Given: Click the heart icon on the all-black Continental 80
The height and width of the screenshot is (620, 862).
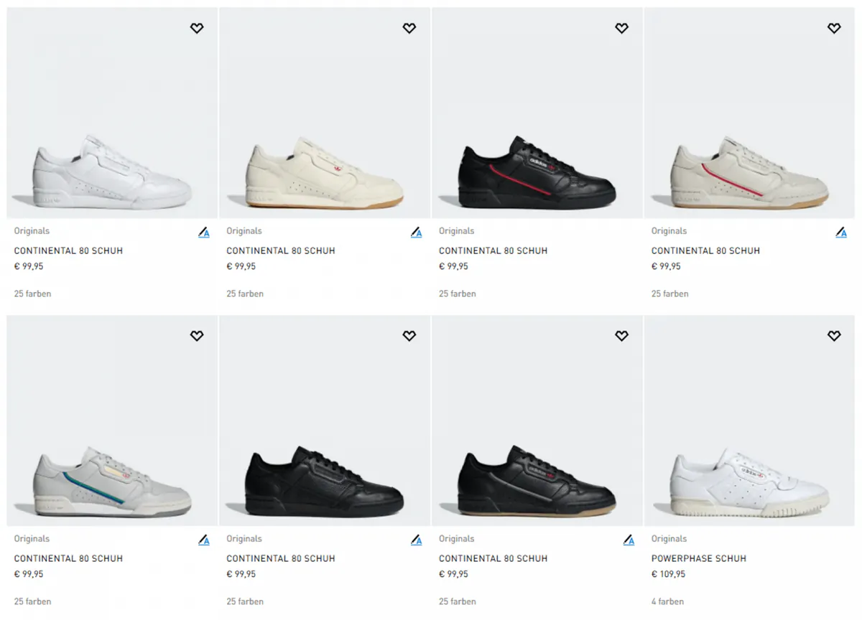Looking at the screenshot, I should [x=409, y=336].
